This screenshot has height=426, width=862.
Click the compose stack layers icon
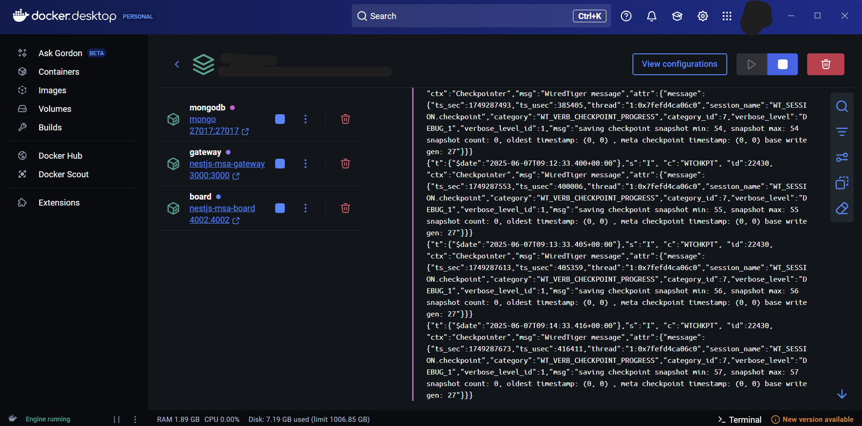click(204, 65)
